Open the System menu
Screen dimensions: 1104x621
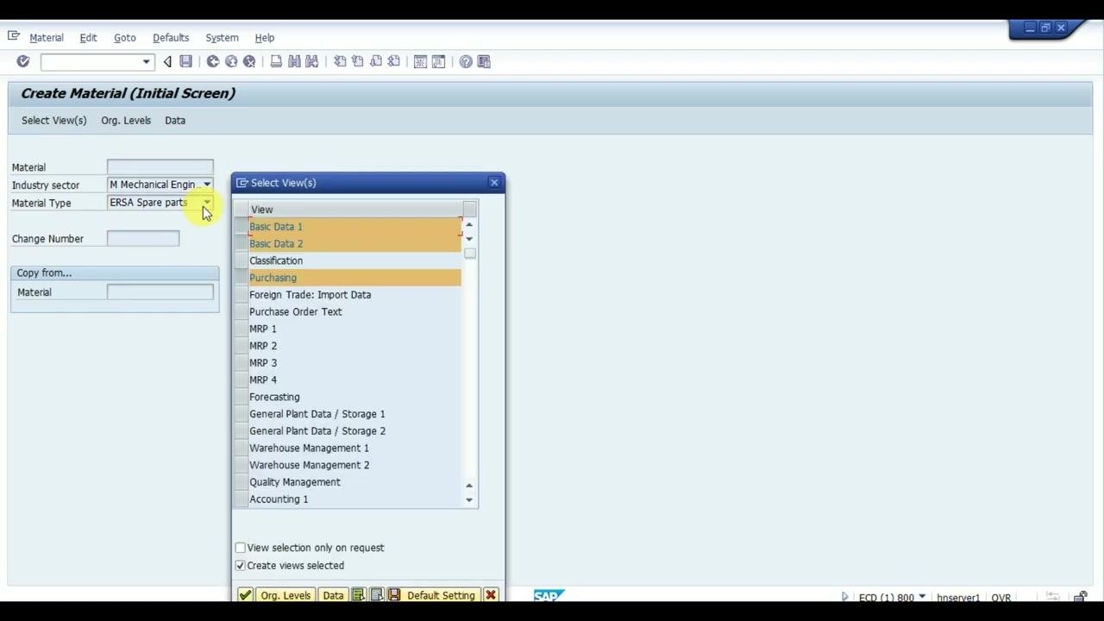[222, 38]
